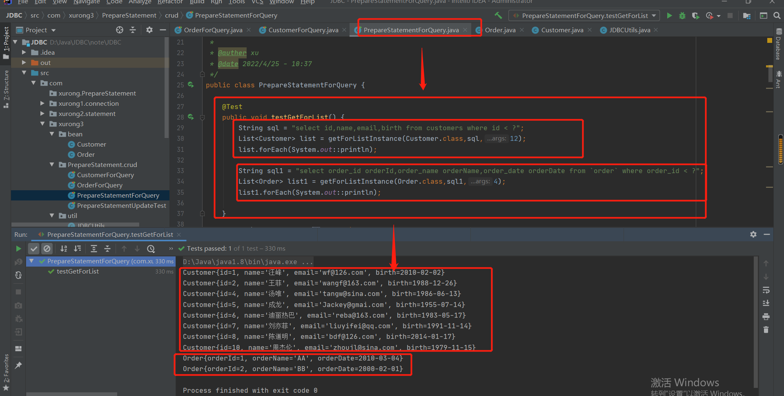This screenshot has width=784, height=396.
Task: Close the PrepareStatementForQuery.testGetForList run tab
Action: [x=179, y=234]
